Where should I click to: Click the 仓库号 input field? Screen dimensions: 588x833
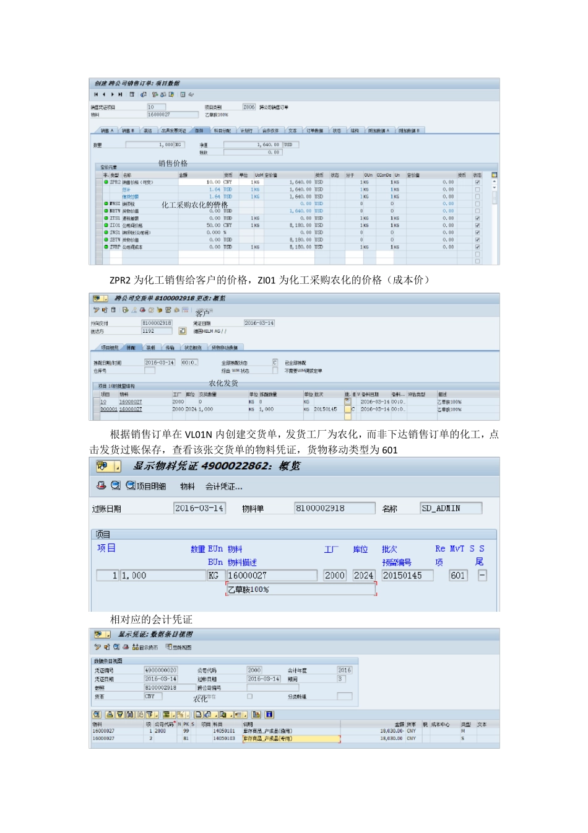pos(149,370)
